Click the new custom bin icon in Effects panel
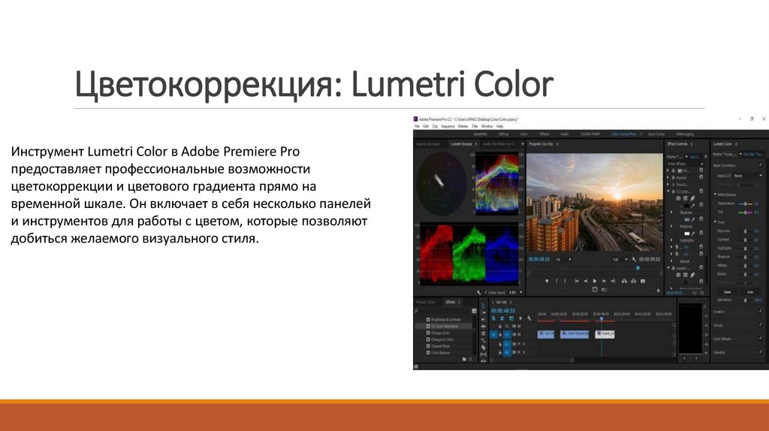Screen dimensions: 769x431 tap(464, 359)
